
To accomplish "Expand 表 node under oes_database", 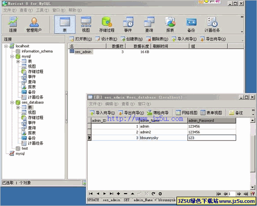I will [x=18, y=108].
